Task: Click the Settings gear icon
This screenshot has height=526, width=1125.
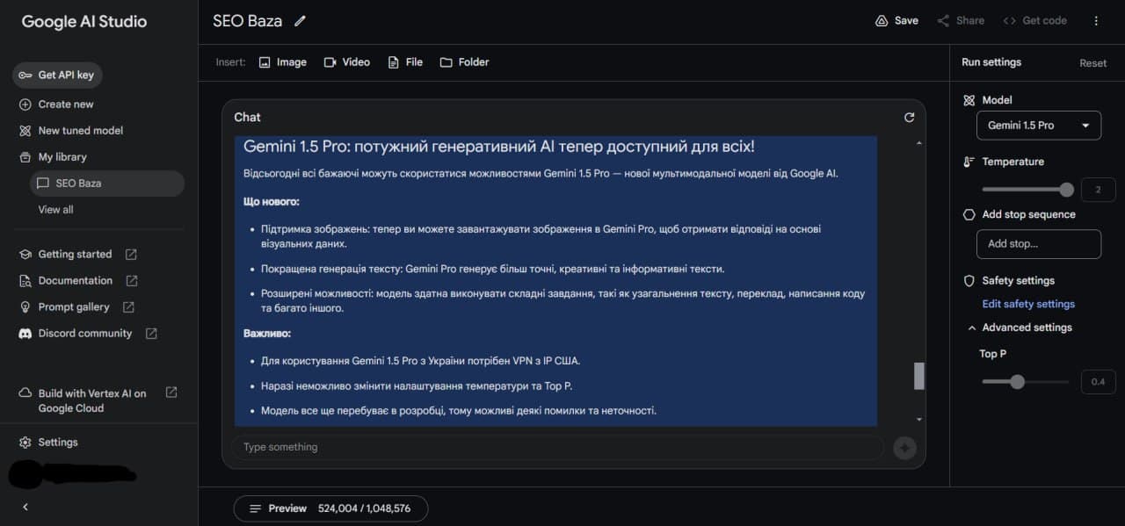Action: tap(25, 443)
